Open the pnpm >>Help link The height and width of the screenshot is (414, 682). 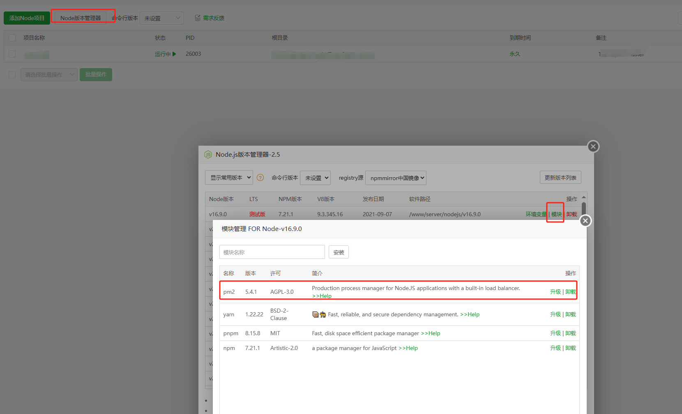click(x=431, y=333)
